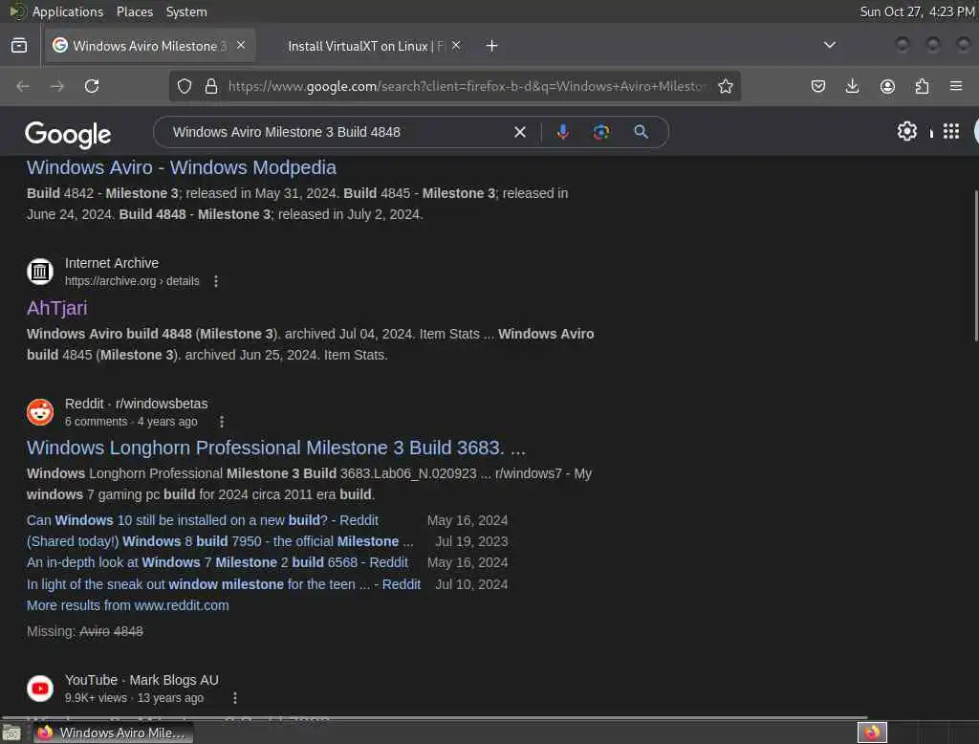Image resolution: width=979 pixels, height=744 pixels.
Task: Open more options for YouTube result
Action: [235, 698]
